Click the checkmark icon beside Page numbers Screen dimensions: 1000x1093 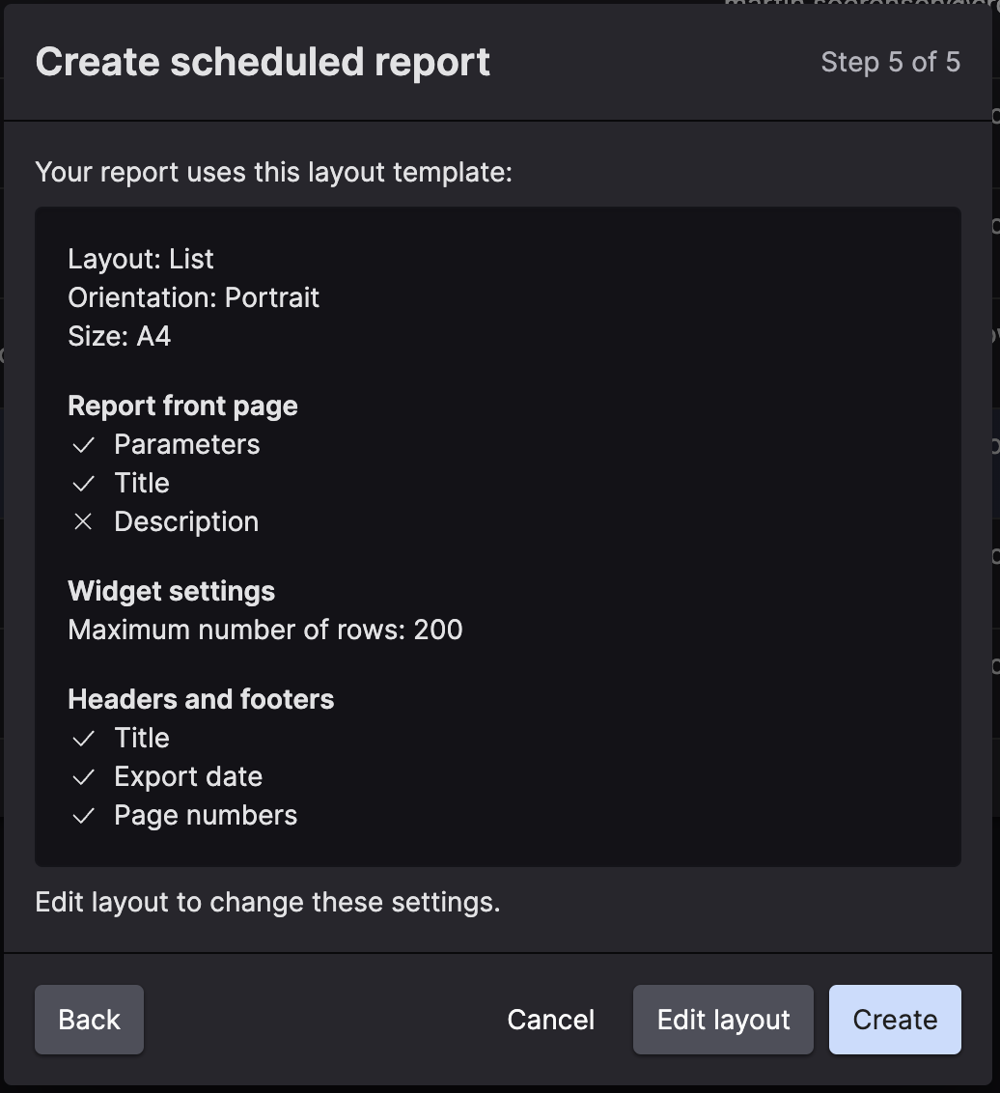coord(84,815)
